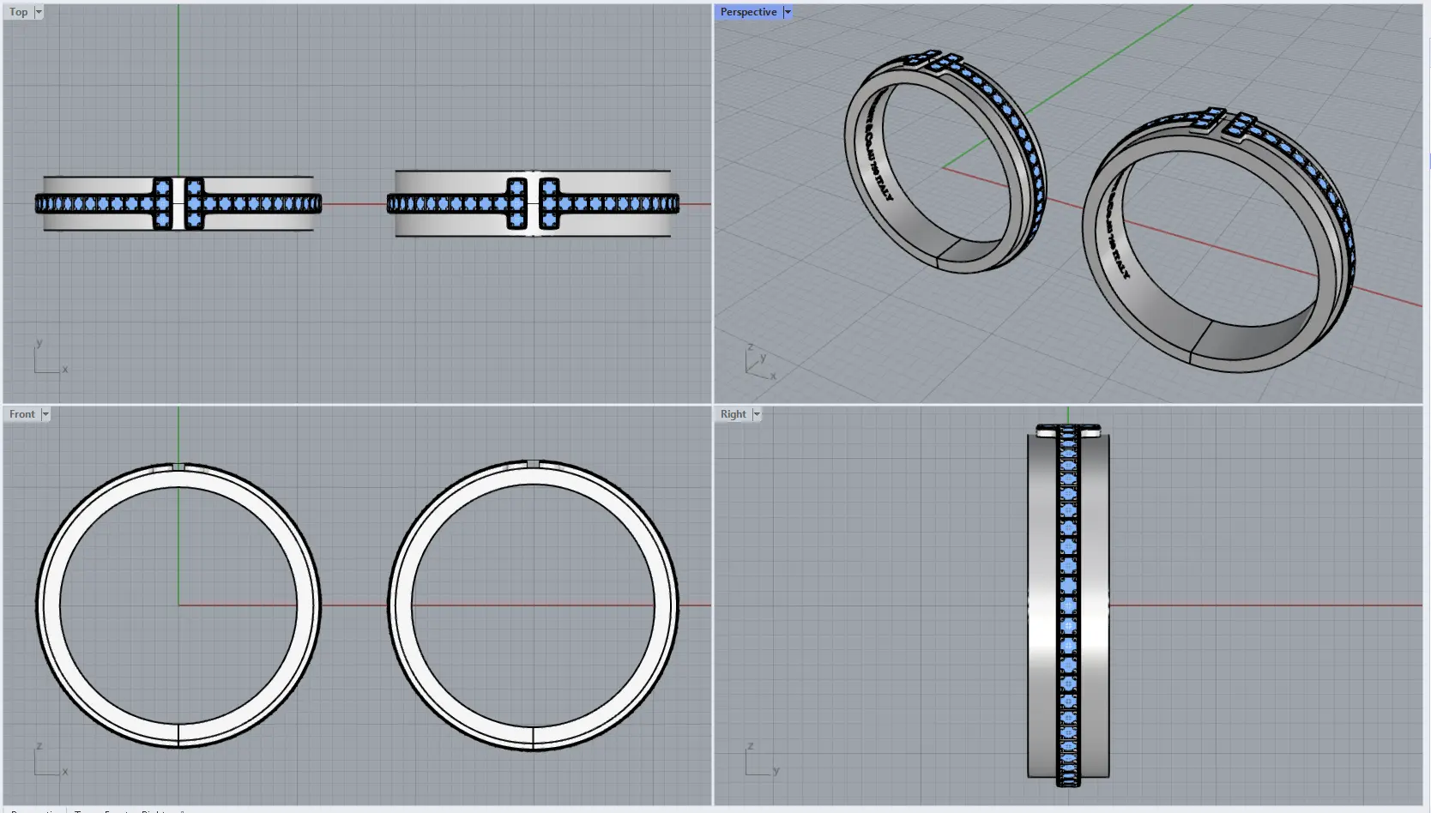Click the Front viewport title label
The height and width of the screenshot is (813, 1431).
21,414
